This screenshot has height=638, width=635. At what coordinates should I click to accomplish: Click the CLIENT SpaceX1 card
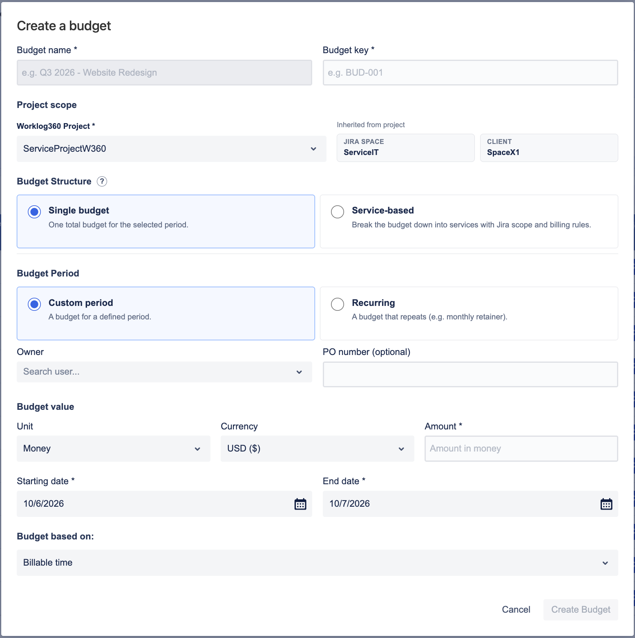coord(549,148)
